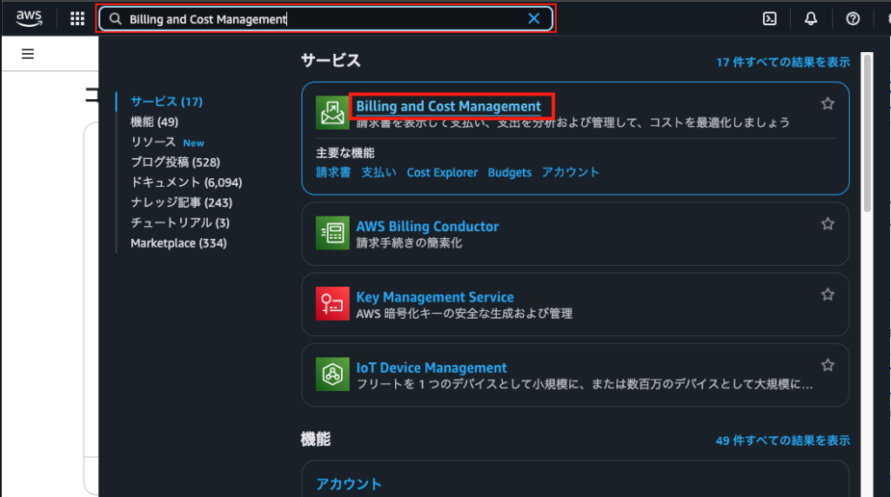Screen dimensions: 891x497
Task: Open the Budgets feature link
Action: pos(510,173)
